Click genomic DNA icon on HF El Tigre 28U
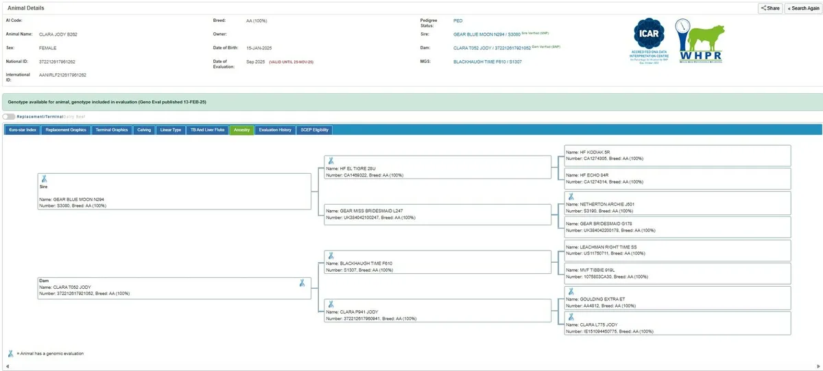 tap(331, 160)
